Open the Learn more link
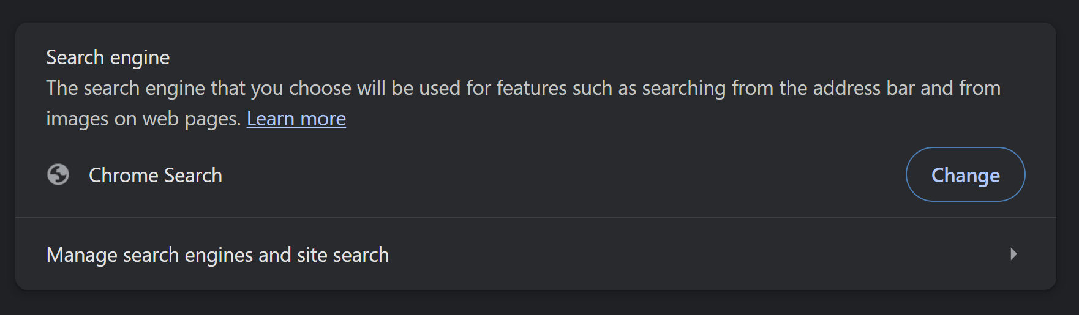Screen dimensions: 1079x315 (296, 119)
